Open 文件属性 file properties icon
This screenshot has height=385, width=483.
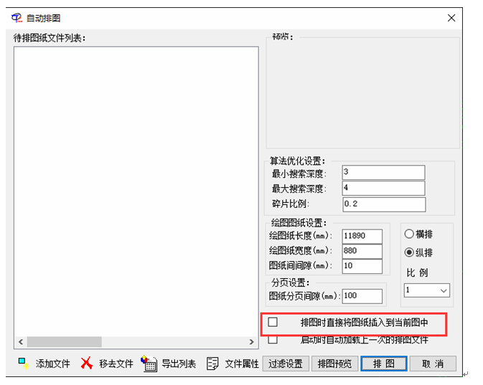point(212,363)
